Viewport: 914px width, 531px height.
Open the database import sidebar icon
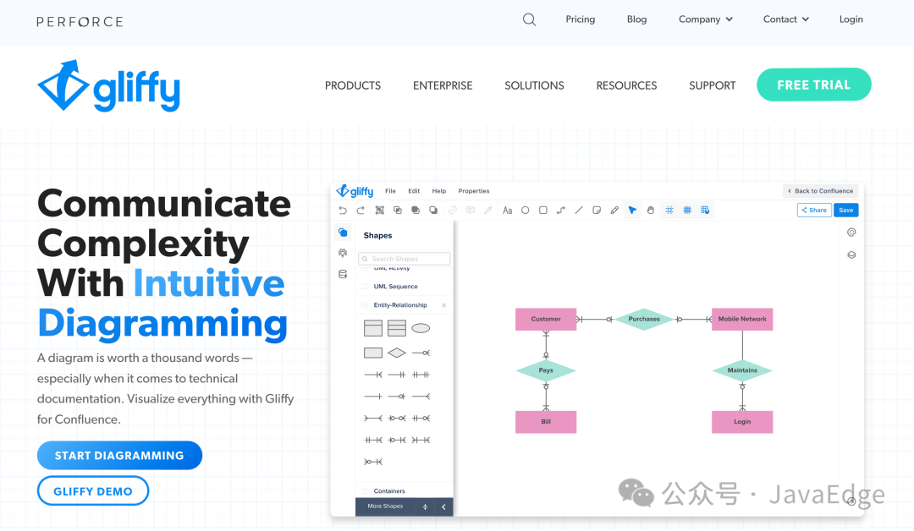point(343,274)
